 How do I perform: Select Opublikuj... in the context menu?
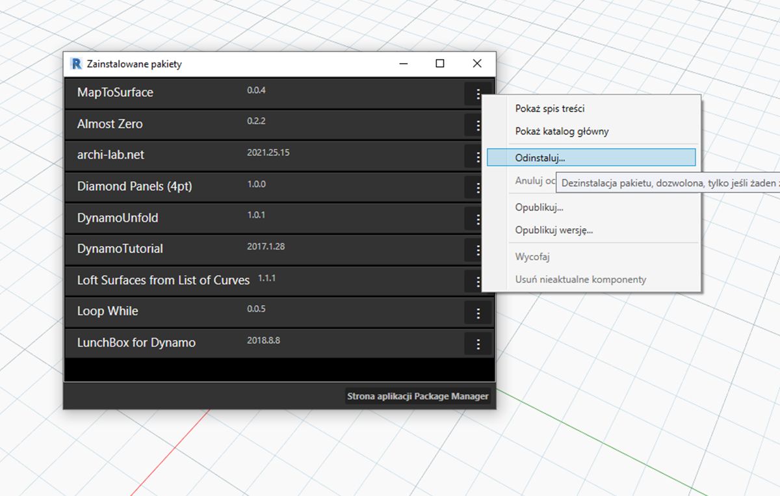[x=539, y=207]
